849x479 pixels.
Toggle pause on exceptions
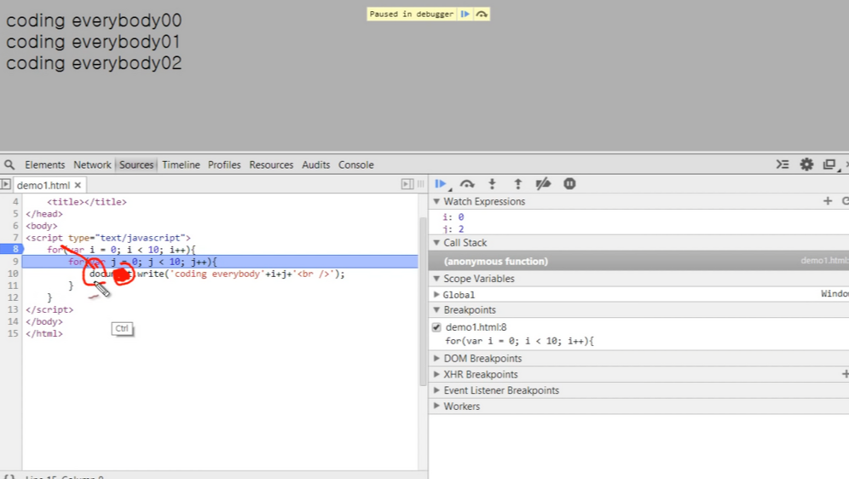(569, 184)
